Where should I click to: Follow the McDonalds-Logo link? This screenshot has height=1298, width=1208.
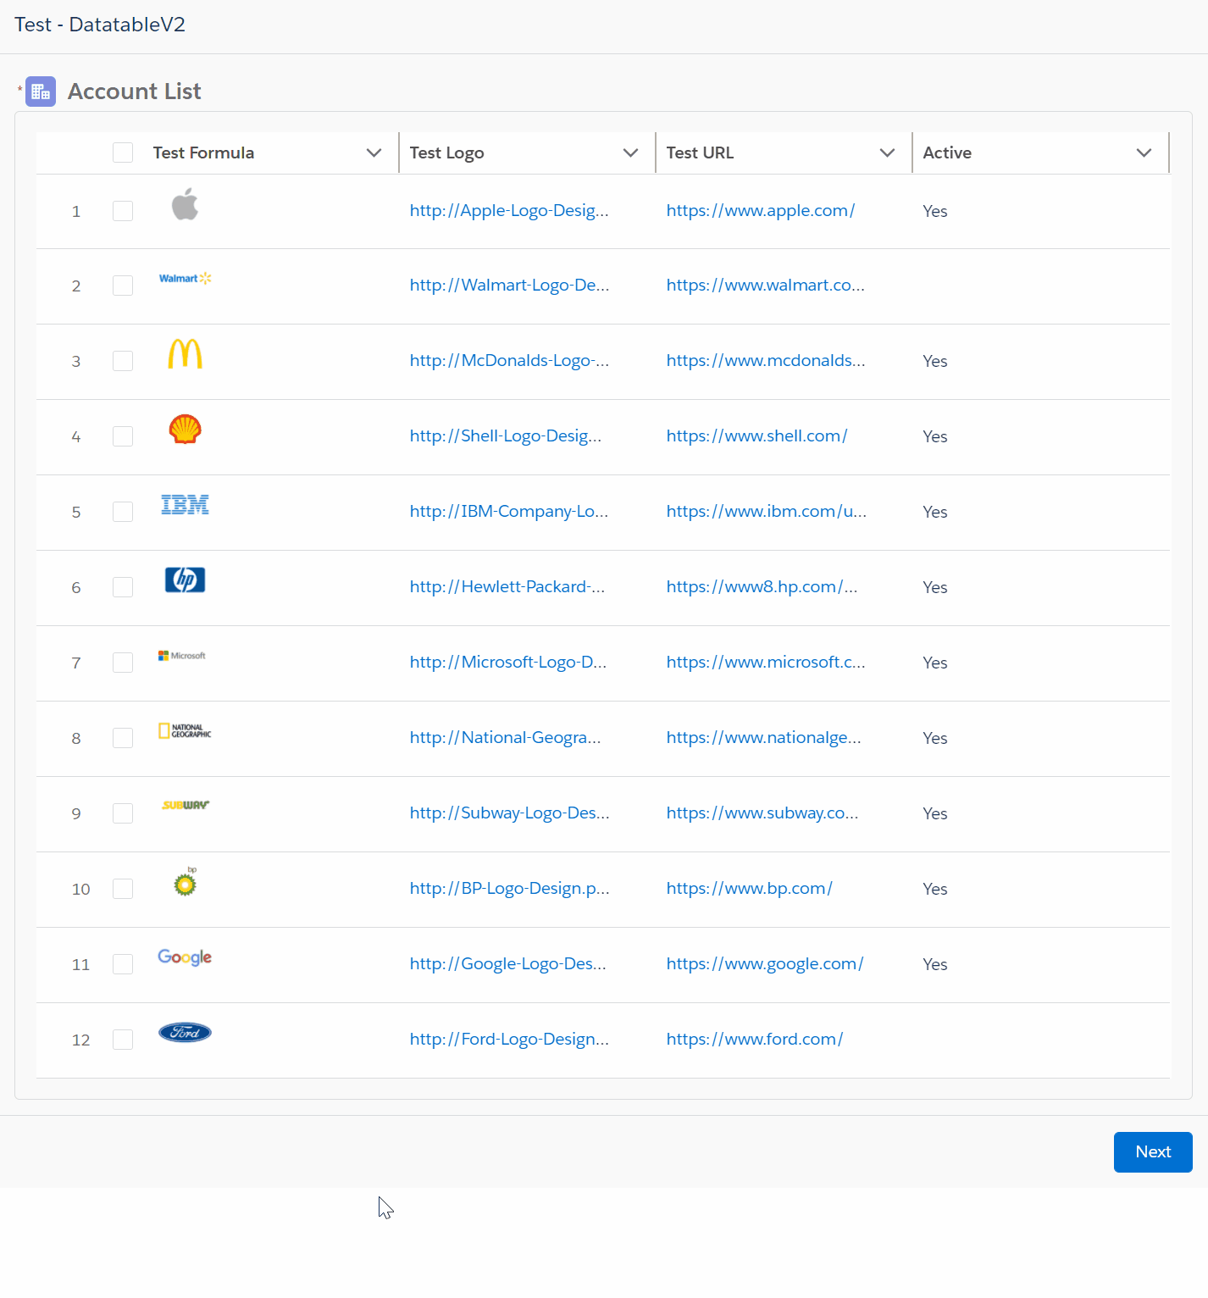point(509,361)
